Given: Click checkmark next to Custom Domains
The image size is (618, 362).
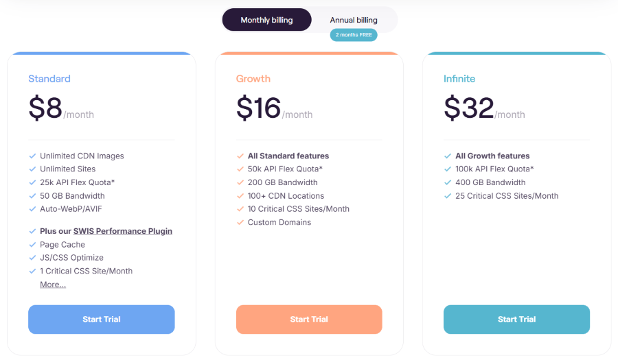Looking at the screenshot, I should coord(240,222).
